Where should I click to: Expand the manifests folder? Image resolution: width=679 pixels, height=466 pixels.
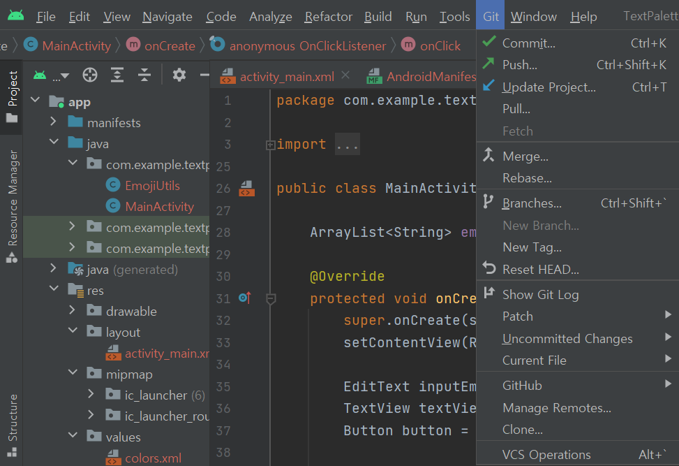[53, 122]
